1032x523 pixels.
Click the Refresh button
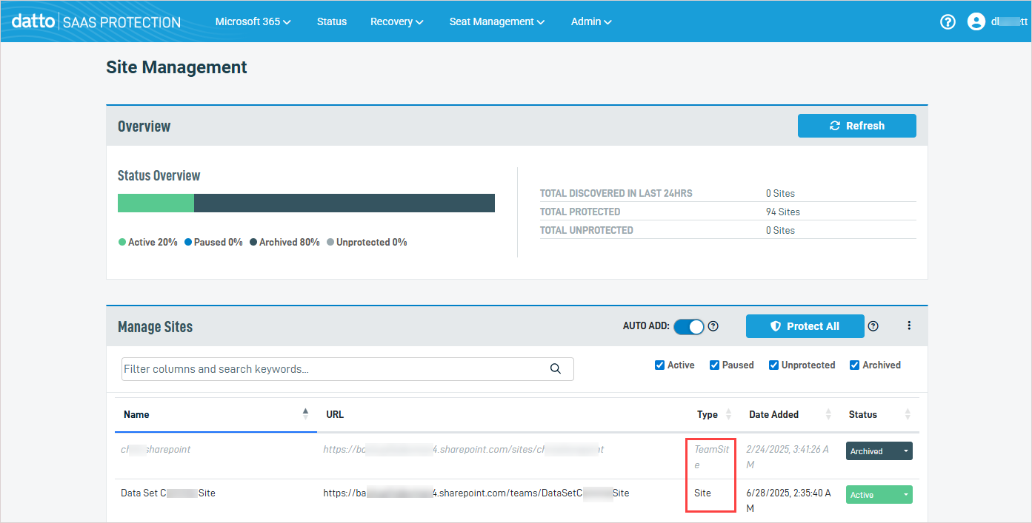point(856,126)
